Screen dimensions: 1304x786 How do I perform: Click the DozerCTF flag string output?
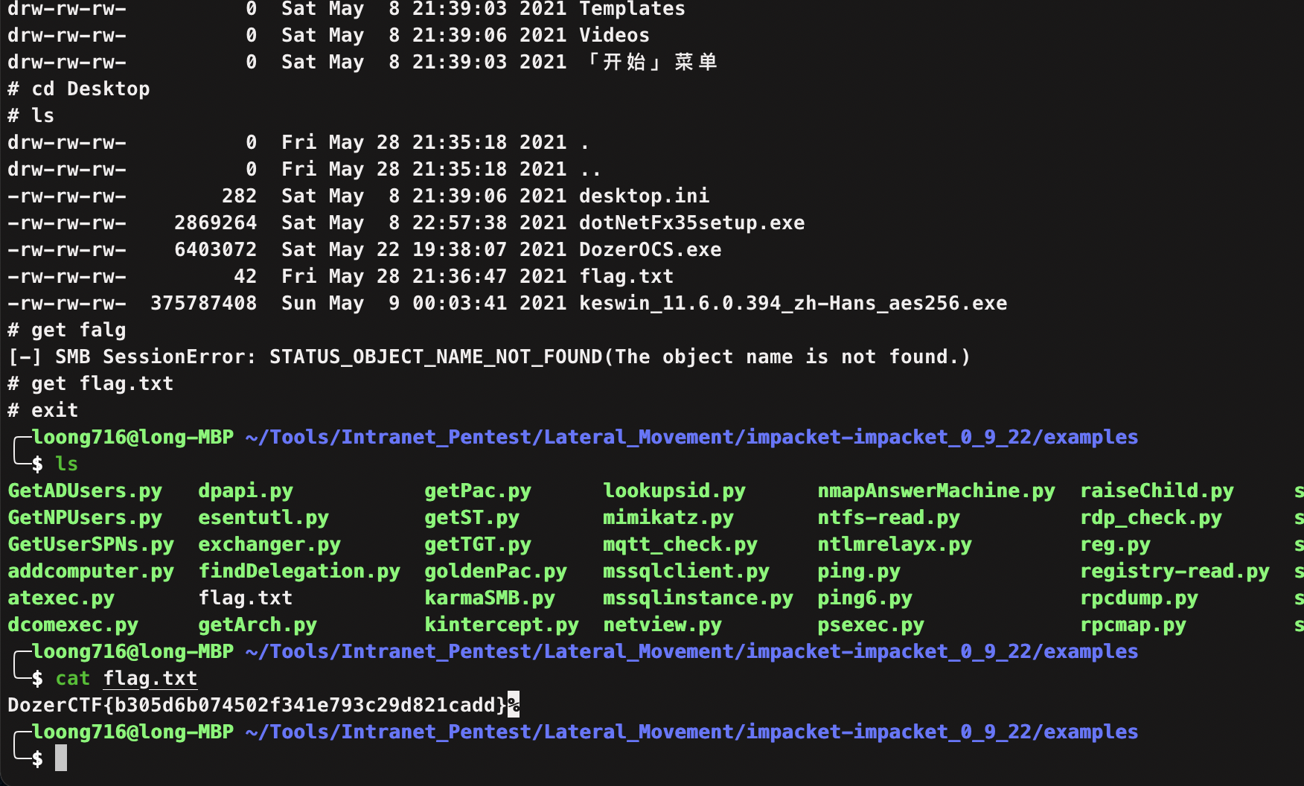pos(257,705)
